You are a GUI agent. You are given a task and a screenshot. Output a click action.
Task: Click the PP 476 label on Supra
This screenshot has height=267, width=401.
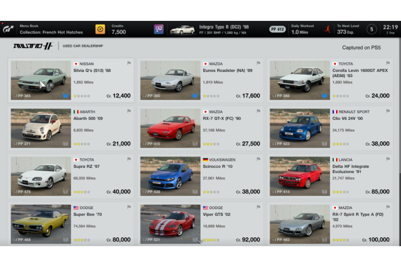[22, 191]
